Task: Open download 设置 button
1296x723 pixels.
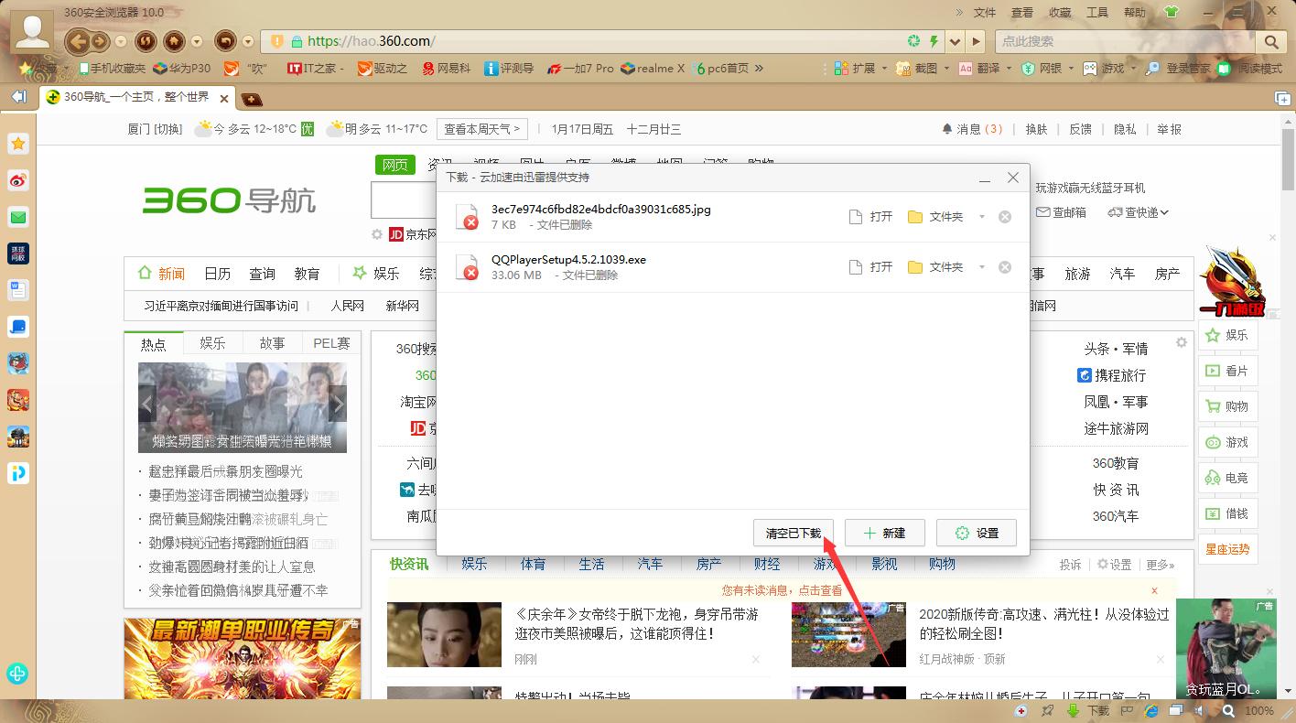Action: [x=977, y=533]
